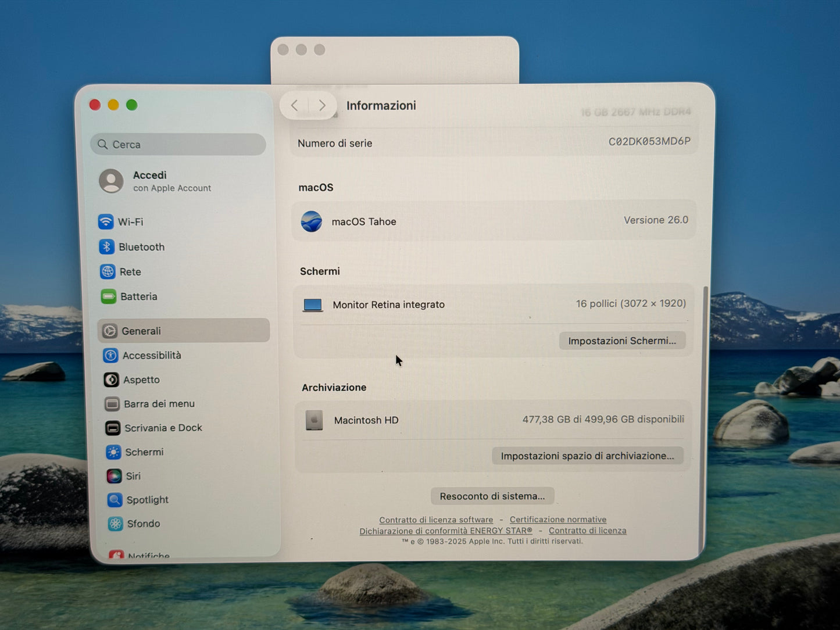Open the Sfondo flower icon
This screenshot has height=630, width=840.
click(116, 524)
